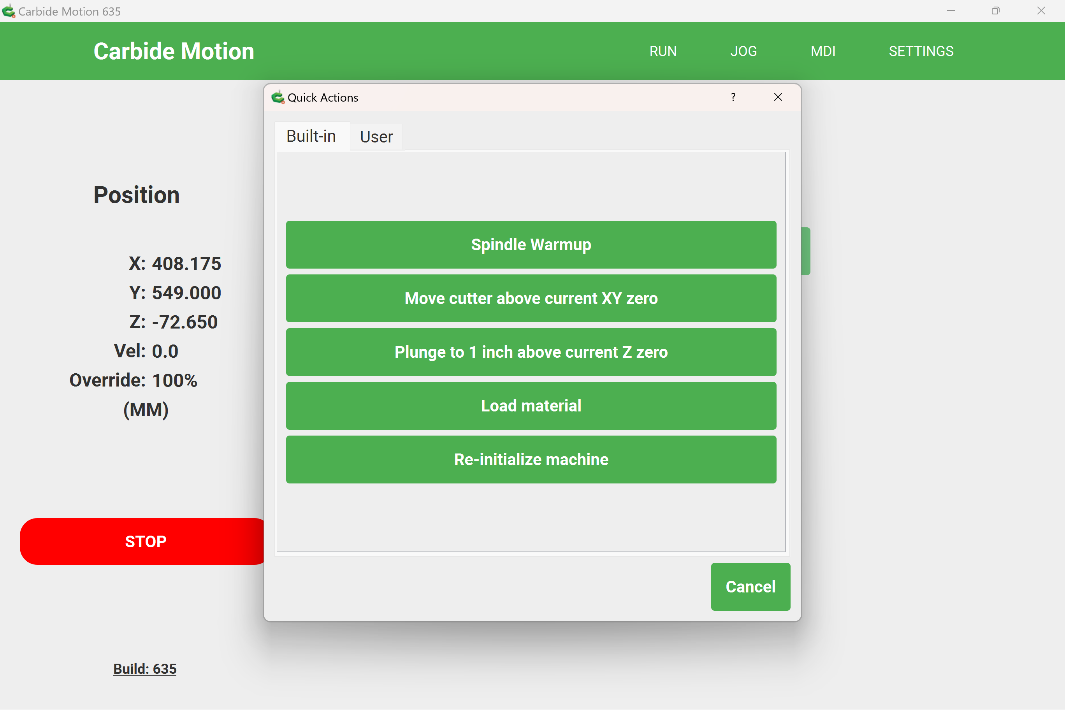The width and height of the screenshot is (1065, 710).
Task: Open SETTINGS from the top bar
Action: point(921,51)
